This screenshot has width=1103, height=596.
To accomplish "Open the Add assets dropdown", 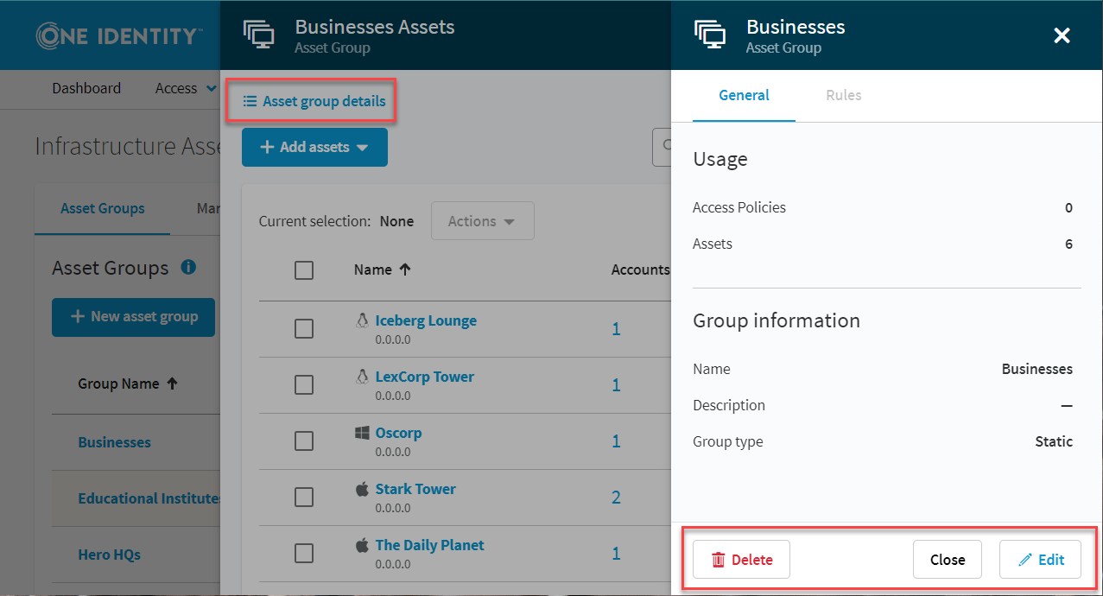I will click(314, 147).
